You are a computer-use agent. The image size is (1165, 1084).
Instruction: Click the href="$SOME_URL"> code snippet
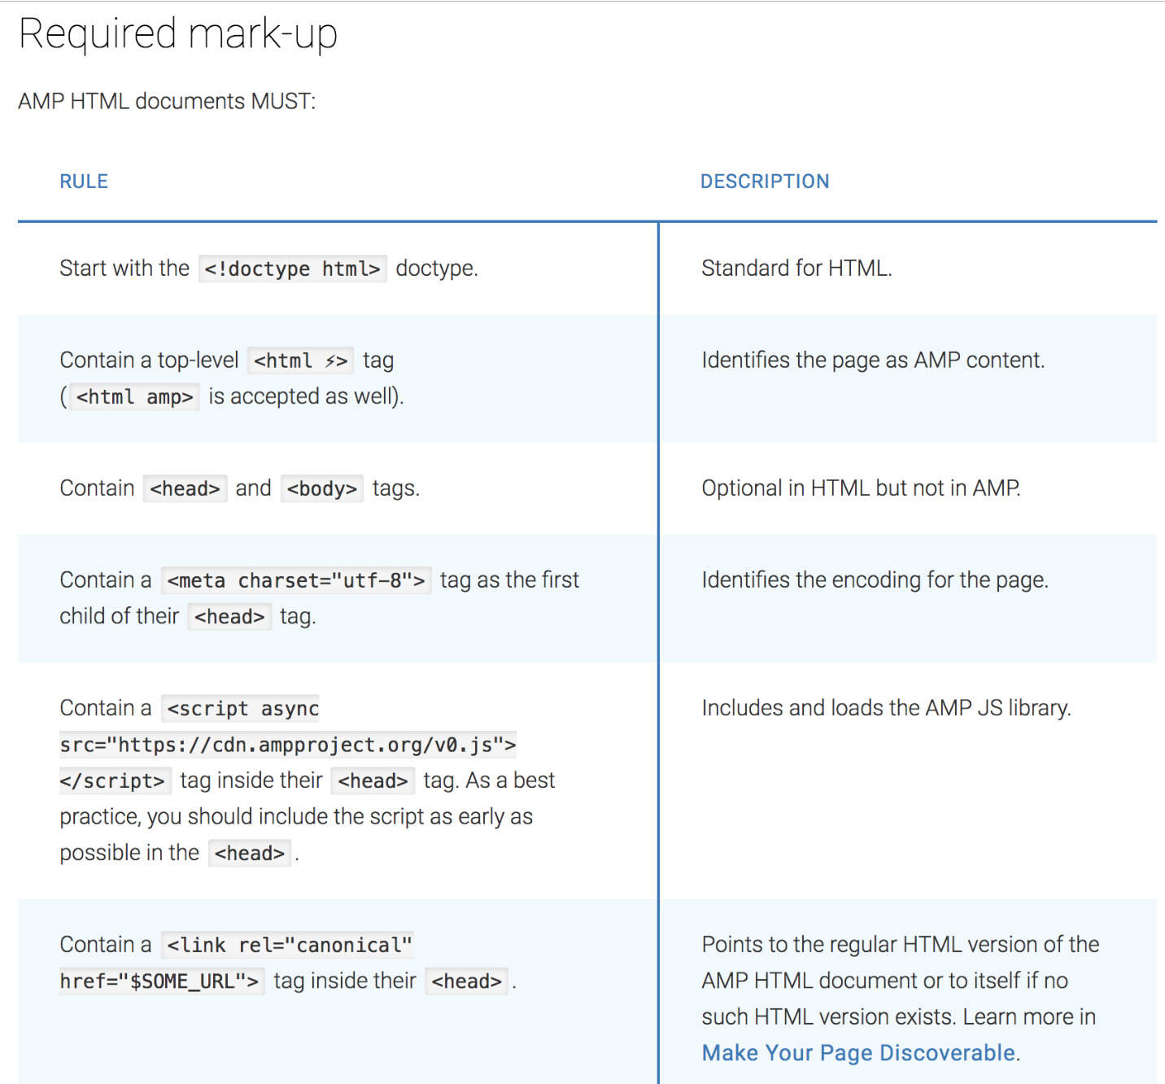161,981
